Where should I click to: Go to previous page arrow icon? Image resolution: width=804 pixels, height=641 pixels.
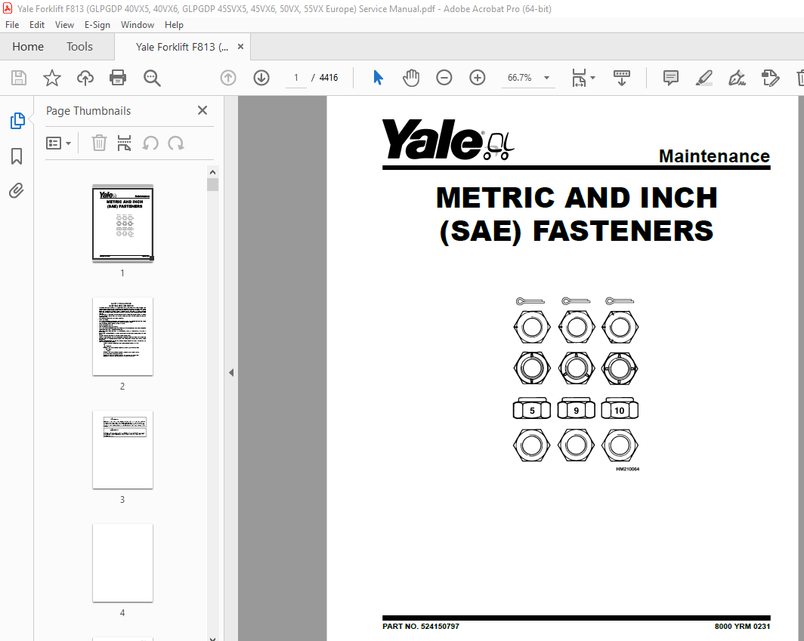pyautogui.click(x=228, y=78)
